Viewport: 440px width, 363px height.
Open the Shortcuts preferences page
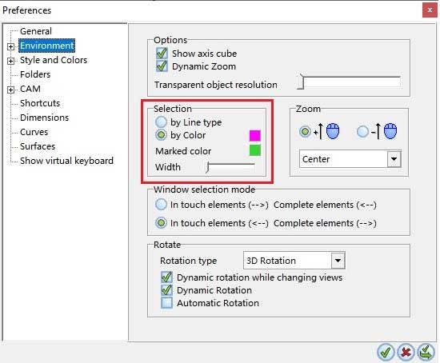point(40,103)
